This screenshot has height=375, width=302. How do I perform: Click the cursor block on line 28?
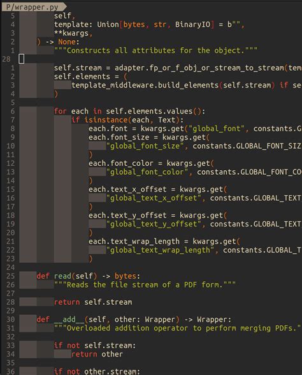(22, 59)
